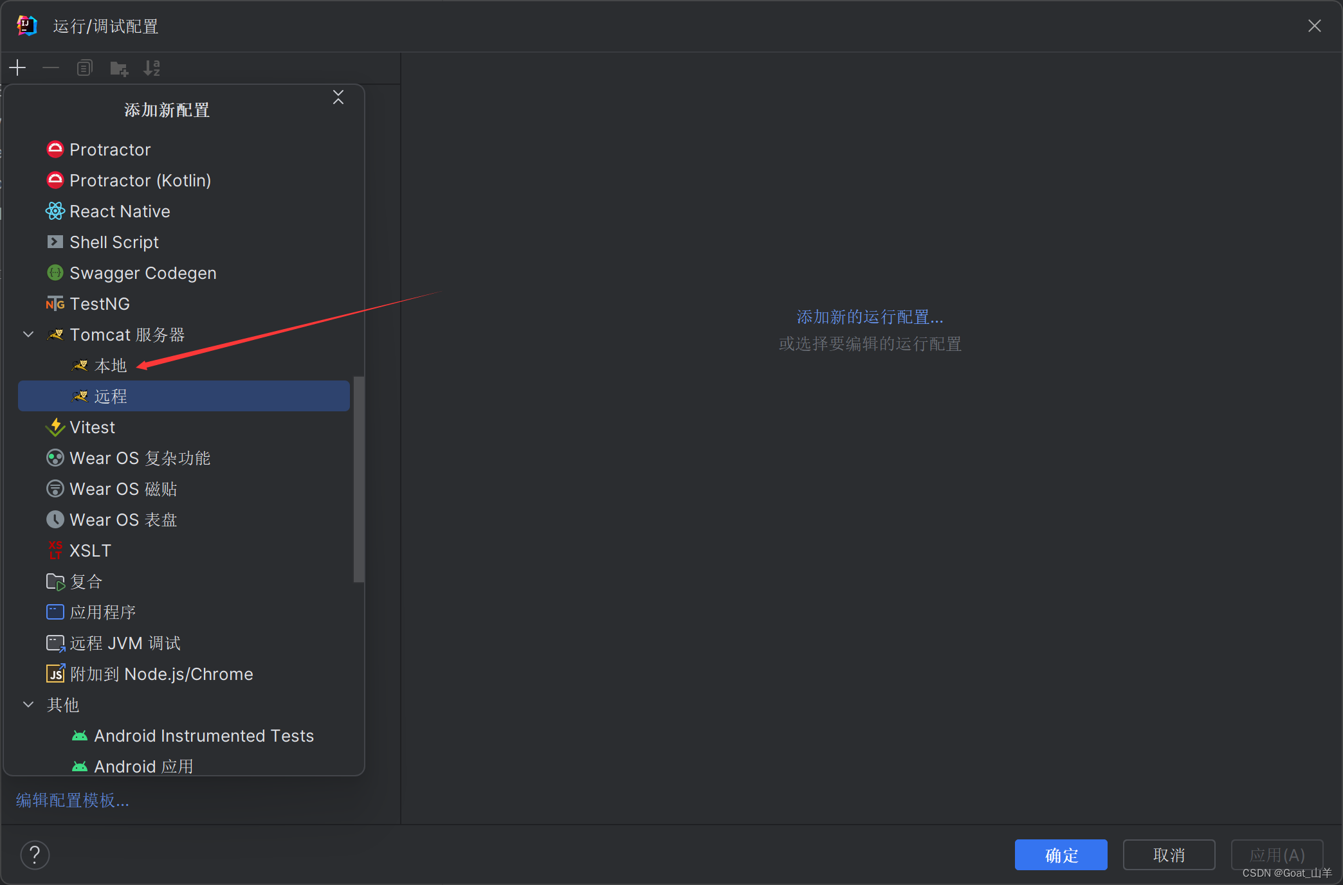1343x885 pixels.
Task: Choose Swagger Codegen from the list
Action: pyautogui.click(x=142, y=273)
